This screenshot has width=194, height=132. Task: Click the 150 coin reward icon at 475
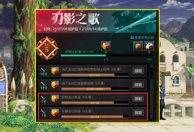[106, 46]
